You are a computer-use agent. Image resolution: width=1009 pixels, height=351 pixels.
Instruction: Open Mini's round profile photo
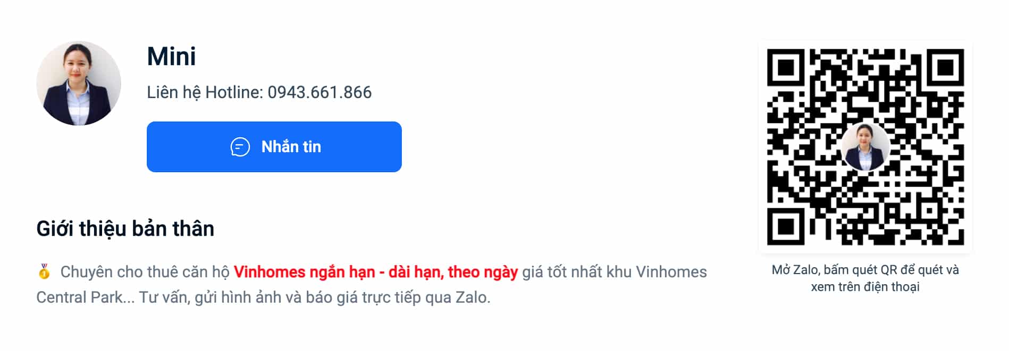(x=79, y=83)
